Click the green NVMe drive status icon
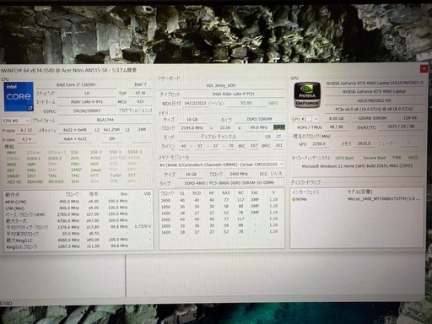 [x=294, y=199]
